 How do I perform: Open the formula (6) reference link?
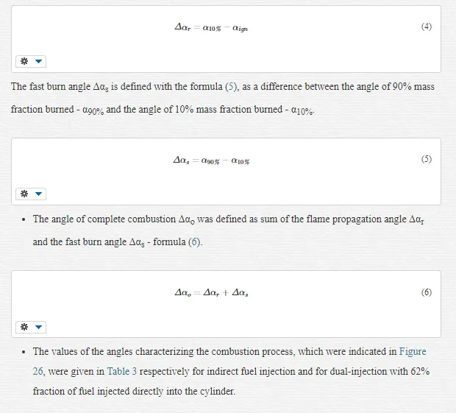pyautogui.click(x=195, y=242)
